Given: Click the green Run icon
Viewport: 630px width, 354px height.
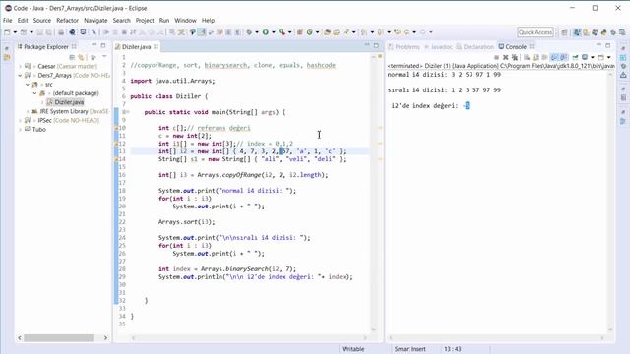Looking at the screenshot, I should click(266, 32).
